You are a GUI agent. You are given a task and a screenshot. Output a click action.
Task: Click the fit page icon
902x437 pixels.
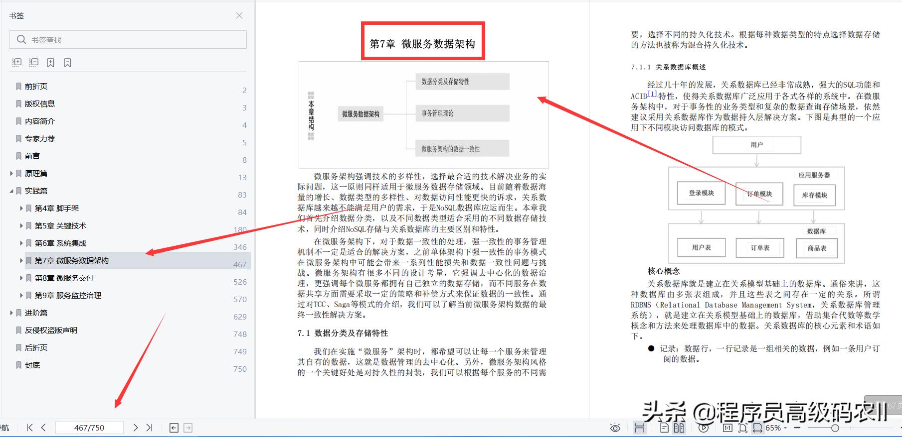[x=743, y=428]
